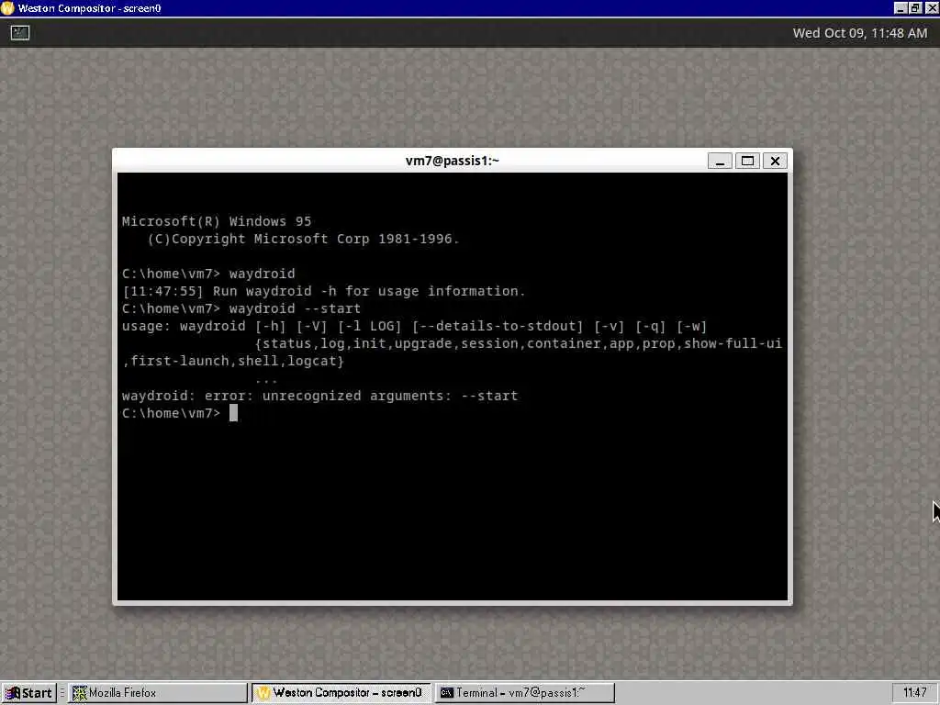Click the Microsoft(R) Windows 95 banner line
The height and width of the screenshot is (705, 940).
point(217,221)
